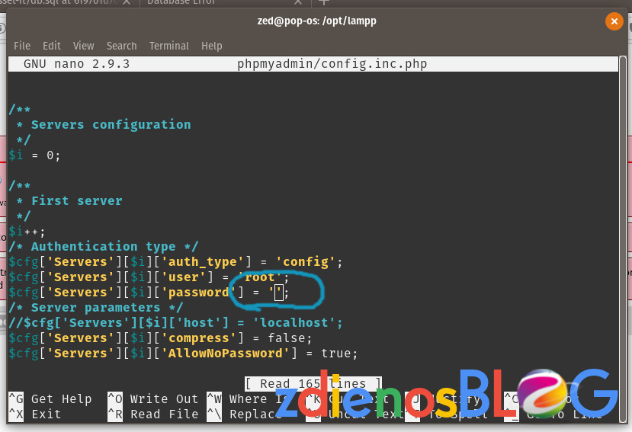Open the File menu in terminal
This screenshot has width=632, height=432.
pyautogui.click(x=22, y=46)
